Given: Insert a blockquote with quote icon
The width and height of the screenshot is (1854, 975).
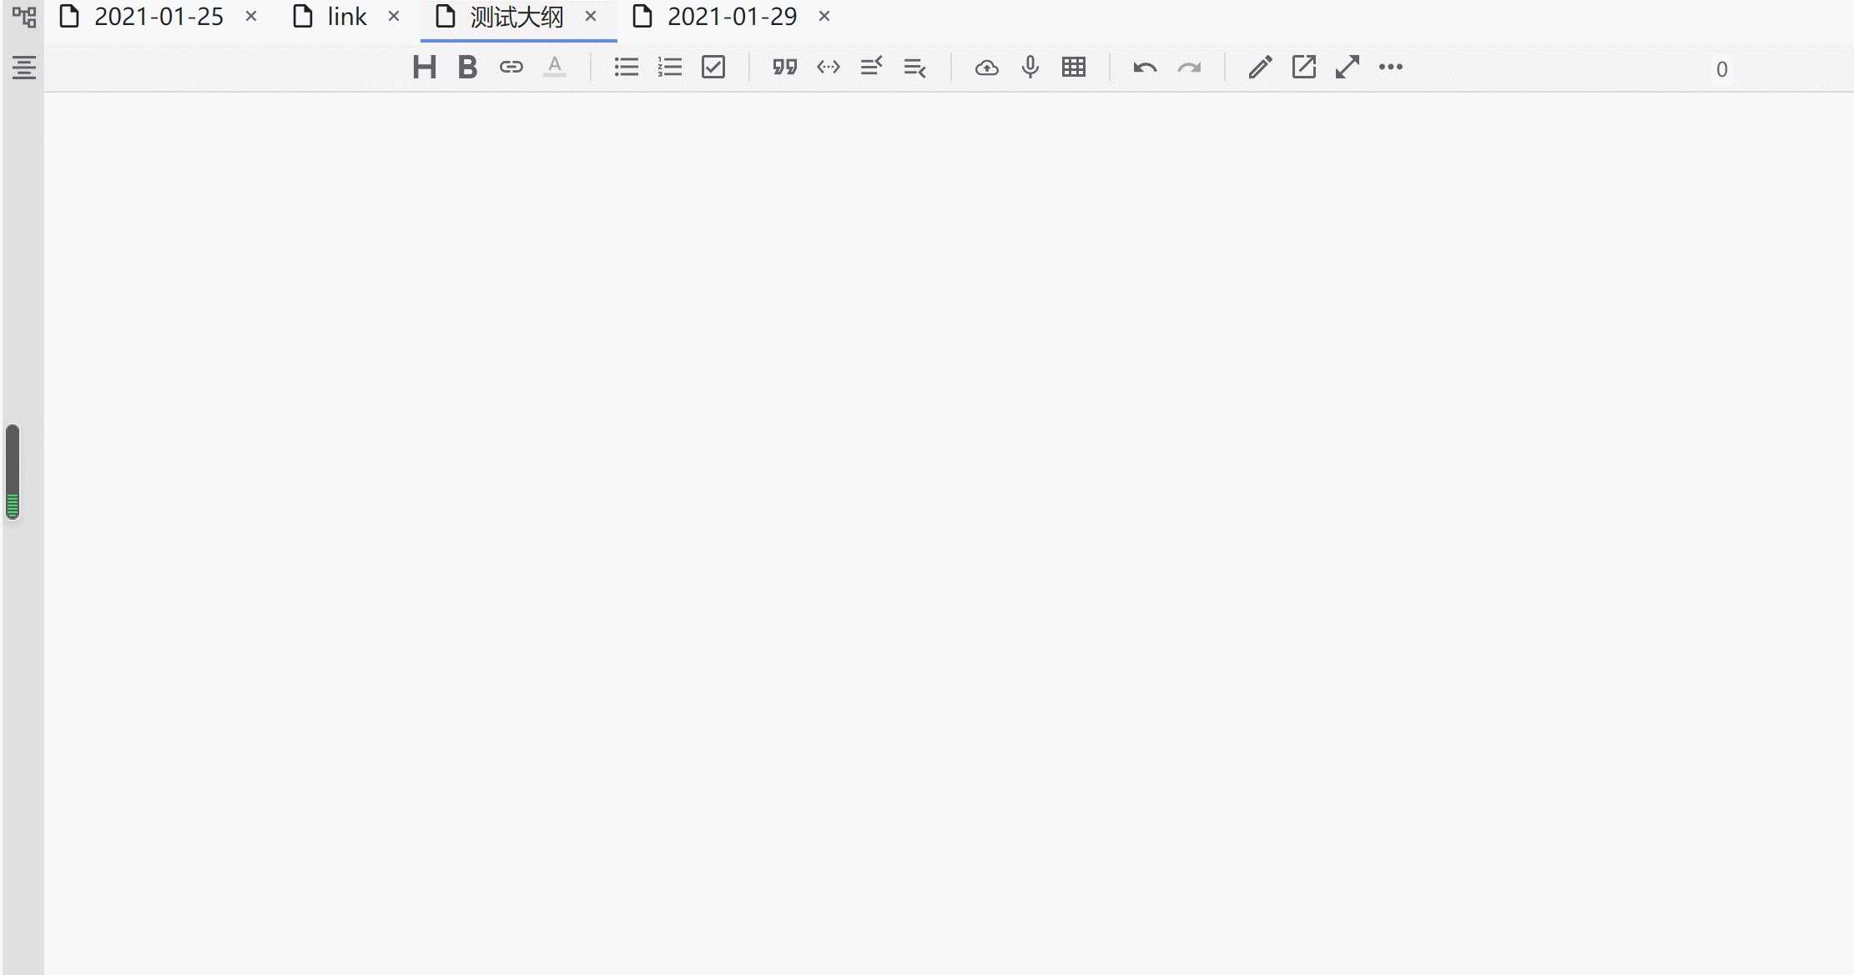Looking at the screenshot, I should (x=784, y=68).
